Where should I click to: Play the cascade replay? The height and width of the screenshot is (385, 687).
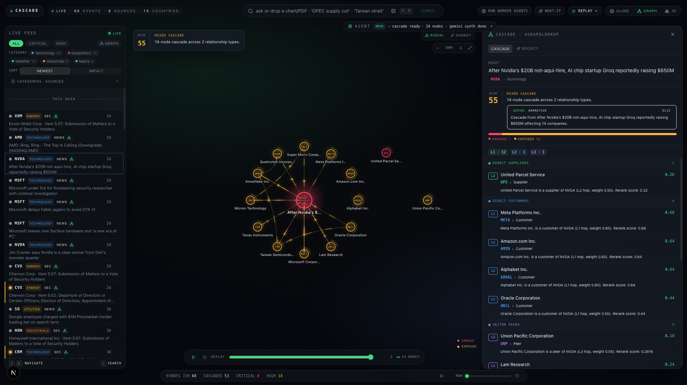click(x=194, y=357)
